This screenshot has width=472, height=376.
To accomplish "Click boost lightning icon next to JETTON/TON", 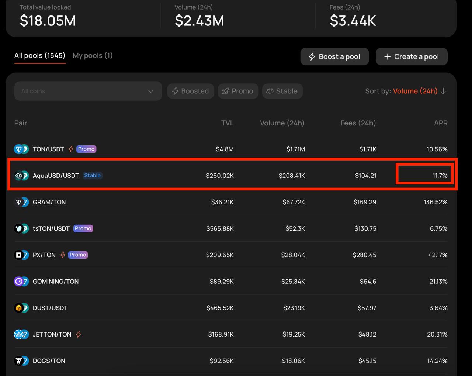I will 78,334.
